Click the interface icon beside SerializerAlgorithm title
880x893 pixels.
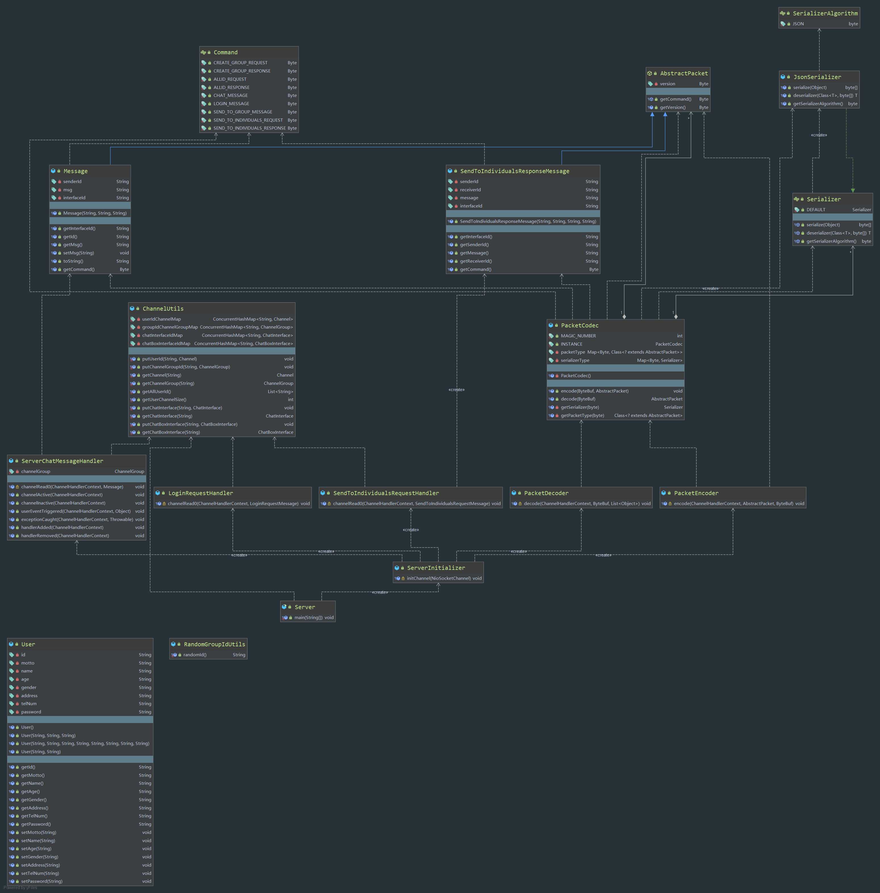pyautogui.click(x=783, y=13)
